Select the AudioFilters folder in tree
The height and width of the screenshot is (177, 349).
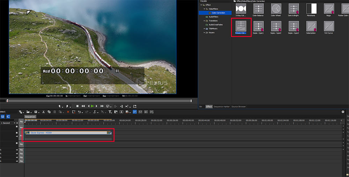[213, 17]
